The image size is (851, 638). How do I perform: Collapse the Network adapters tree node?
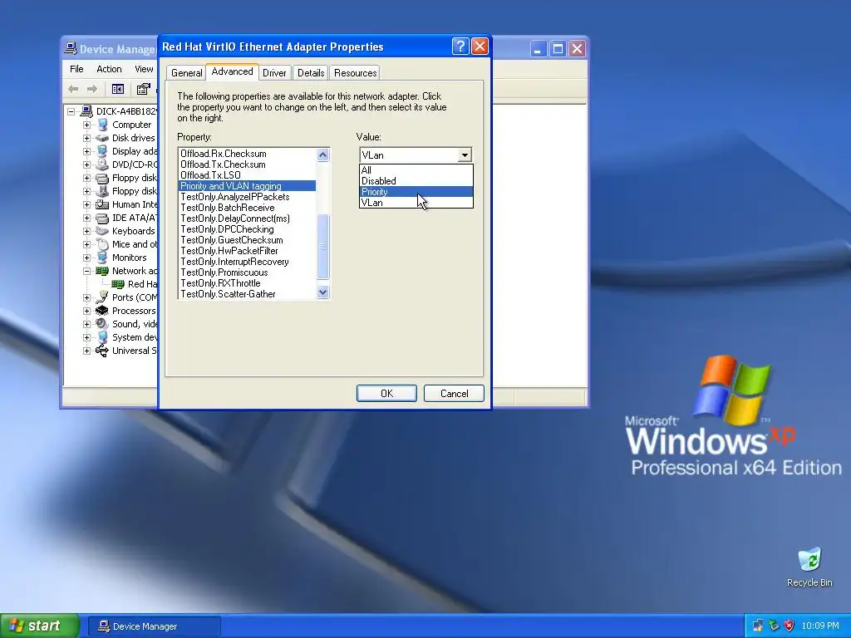[x=86, y=271]
